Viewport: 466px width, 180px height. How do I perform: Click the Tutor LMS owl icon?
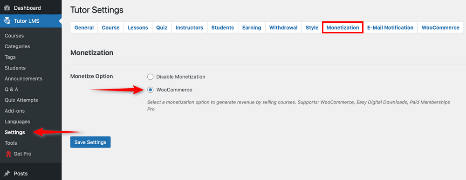[x=7, y=21]
